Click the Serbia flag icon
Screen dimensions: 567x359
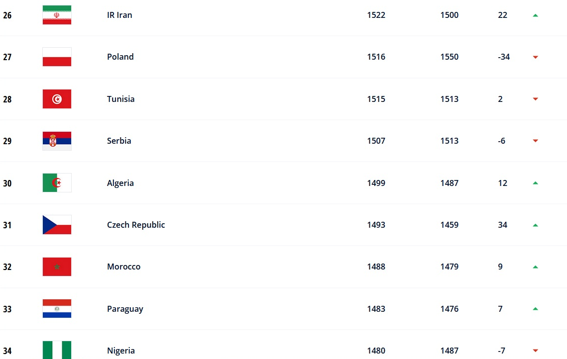pos(57,141)
